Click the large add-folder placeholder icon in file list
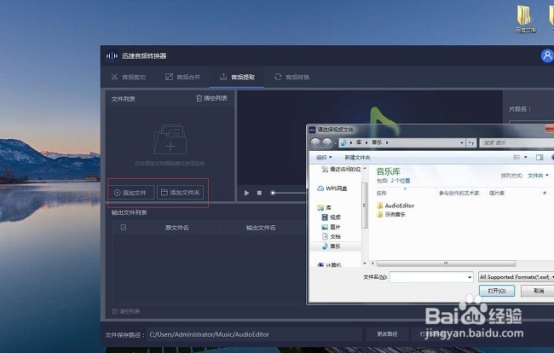This screenshot has width=554, height=353. tap(170, 139)
